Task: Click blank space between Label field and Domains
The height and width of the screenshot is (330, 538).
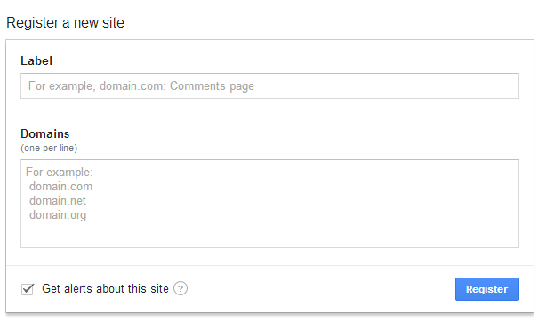Action: (269, 112)
